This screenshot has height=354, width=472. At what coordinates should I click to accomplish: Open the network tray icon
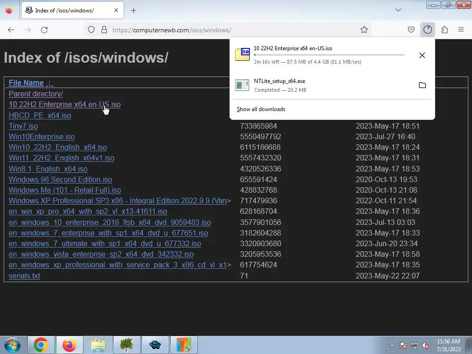click(x=414, y=346)
